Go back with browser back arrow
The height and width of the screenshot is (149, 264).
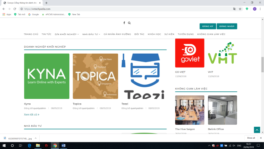(4, 9)
